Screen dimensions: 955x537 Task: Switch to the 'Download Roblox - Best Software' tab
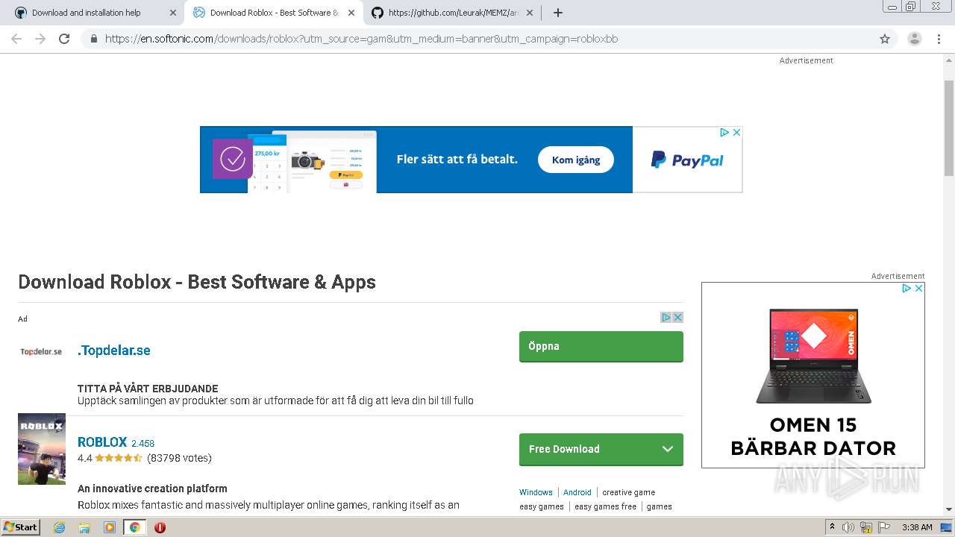(x=274, y=13)
